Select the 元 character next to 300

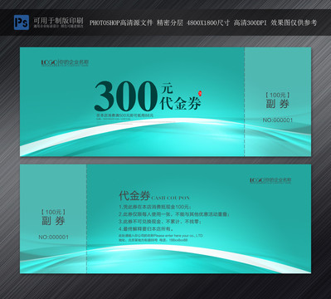coord(167,88)
